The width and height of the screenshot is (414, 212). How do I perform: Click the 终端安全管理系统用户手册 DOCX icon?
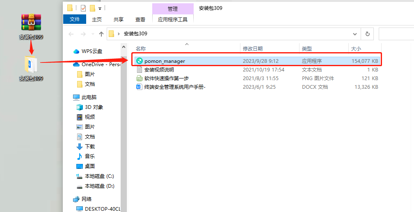tap(140, 87)
